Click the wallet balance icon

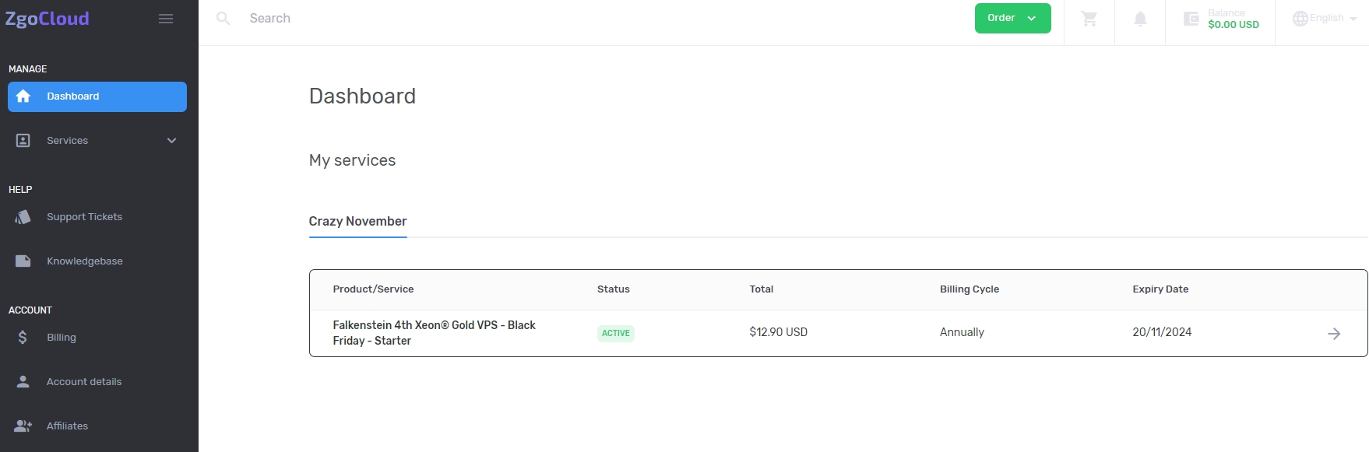(1191, 19)
